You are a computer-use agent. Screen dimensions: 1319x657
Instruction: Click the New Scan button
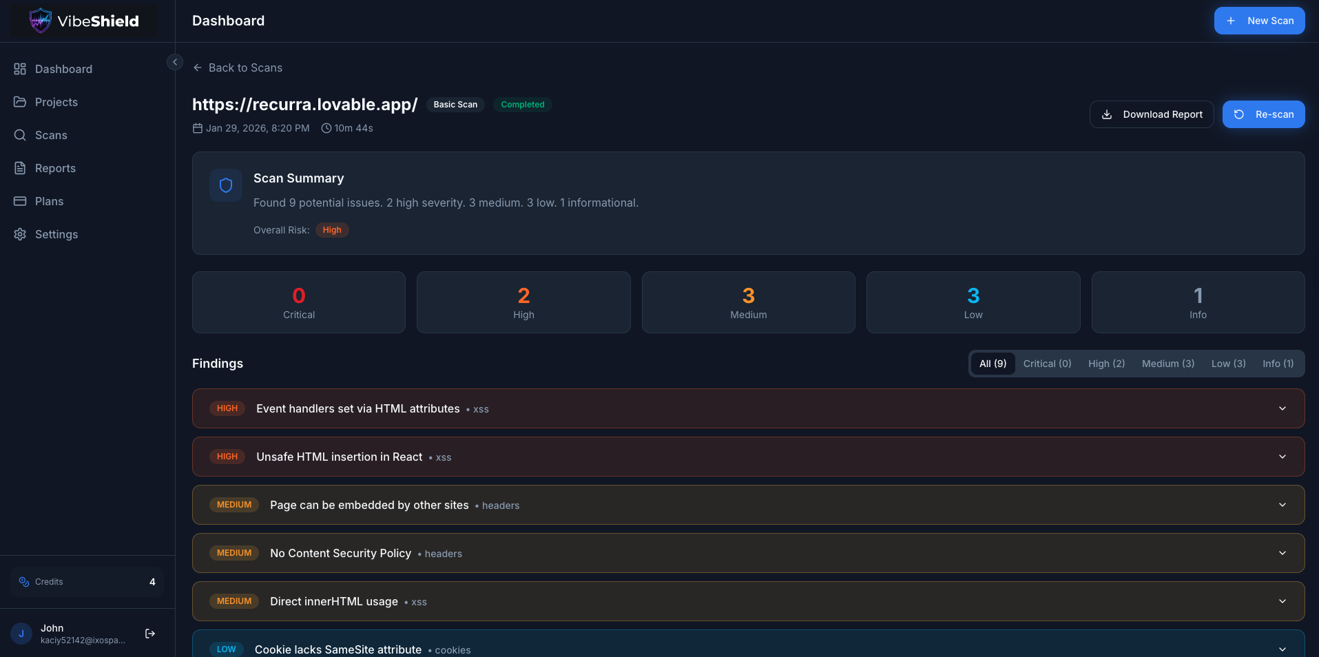tap(1259, 21)
